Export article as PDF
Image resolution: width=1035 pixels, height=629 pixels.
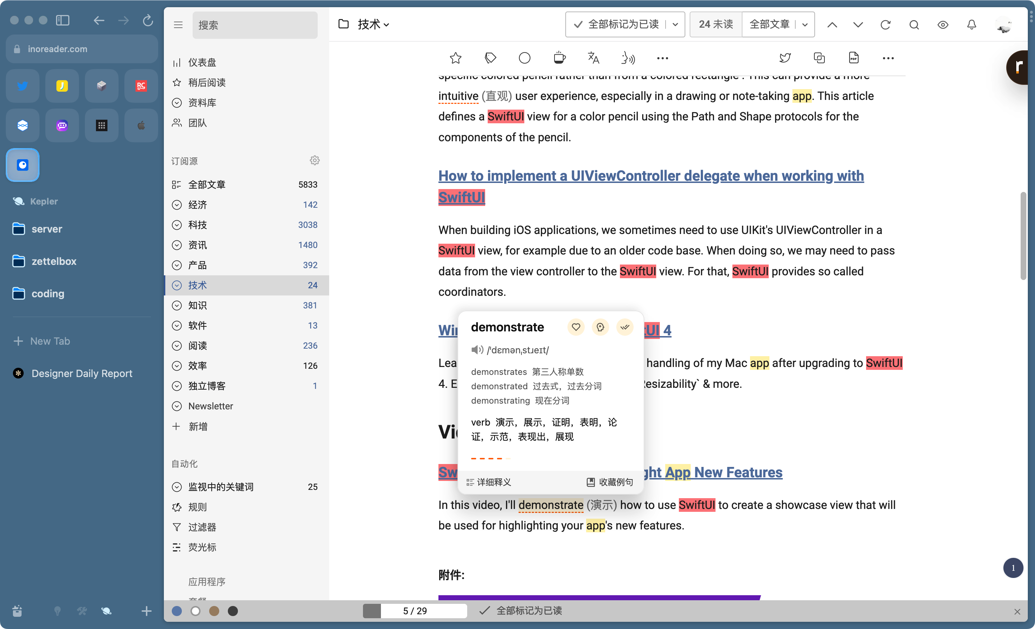point(854,58)
